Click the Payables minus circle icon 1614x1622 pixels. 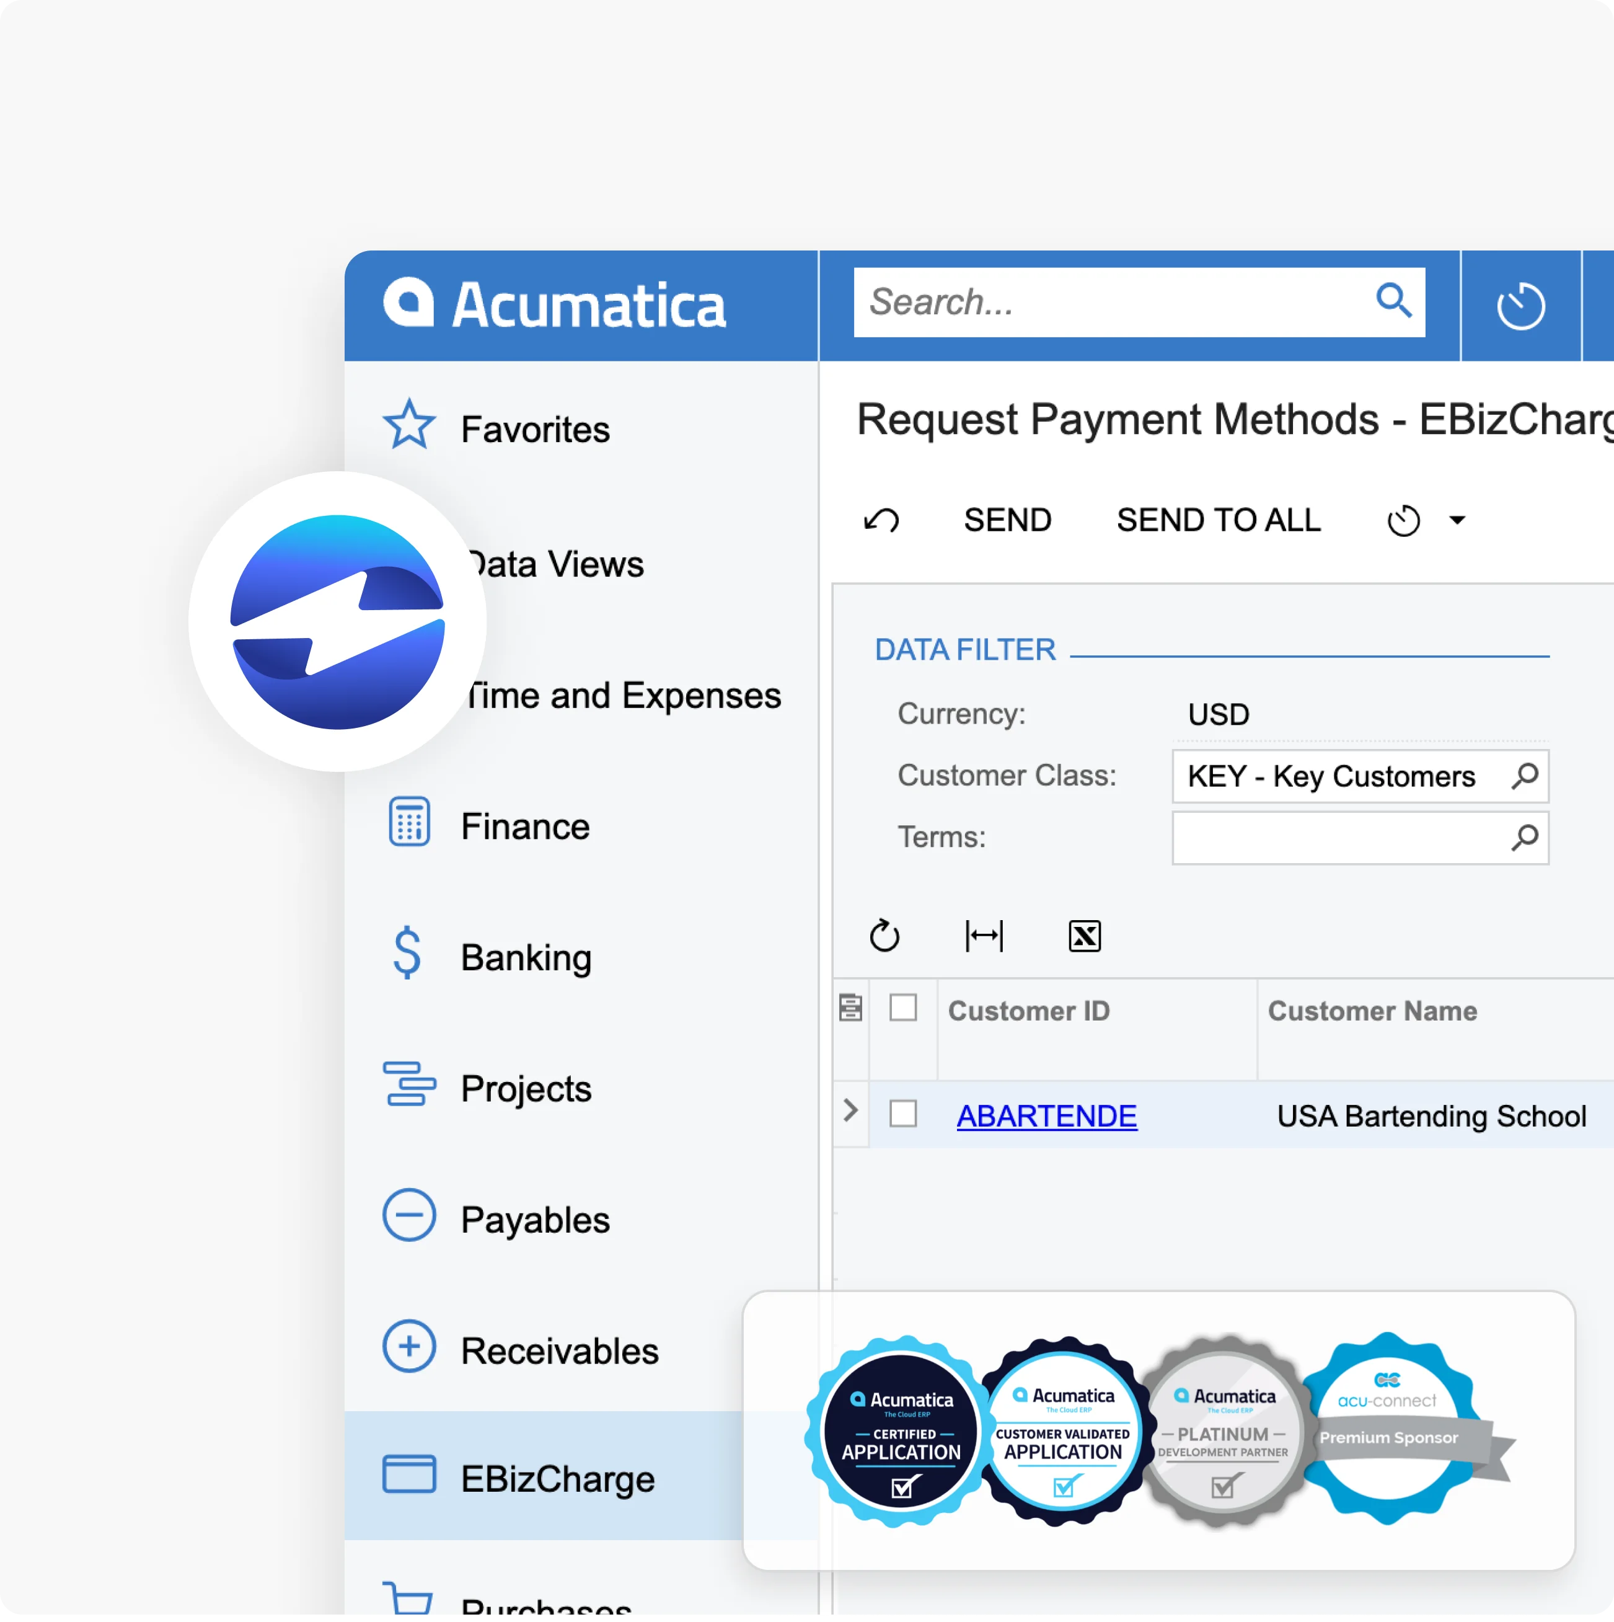pyautogui.click(x=408, y=1215)
